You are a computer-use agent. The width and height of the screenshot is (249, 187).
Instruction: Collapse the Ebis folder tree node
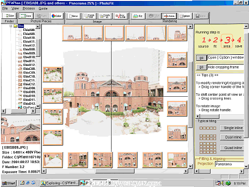[x=11, y=26]
